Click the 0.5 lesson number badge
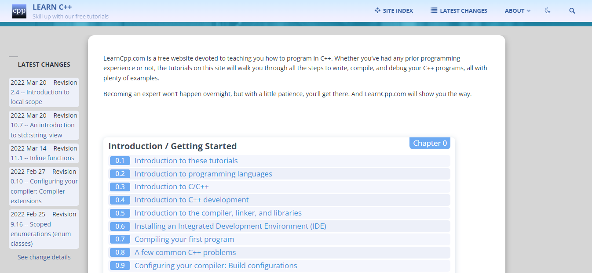The height and width of the screenshot is (273, 592). [x=120, y=213]
